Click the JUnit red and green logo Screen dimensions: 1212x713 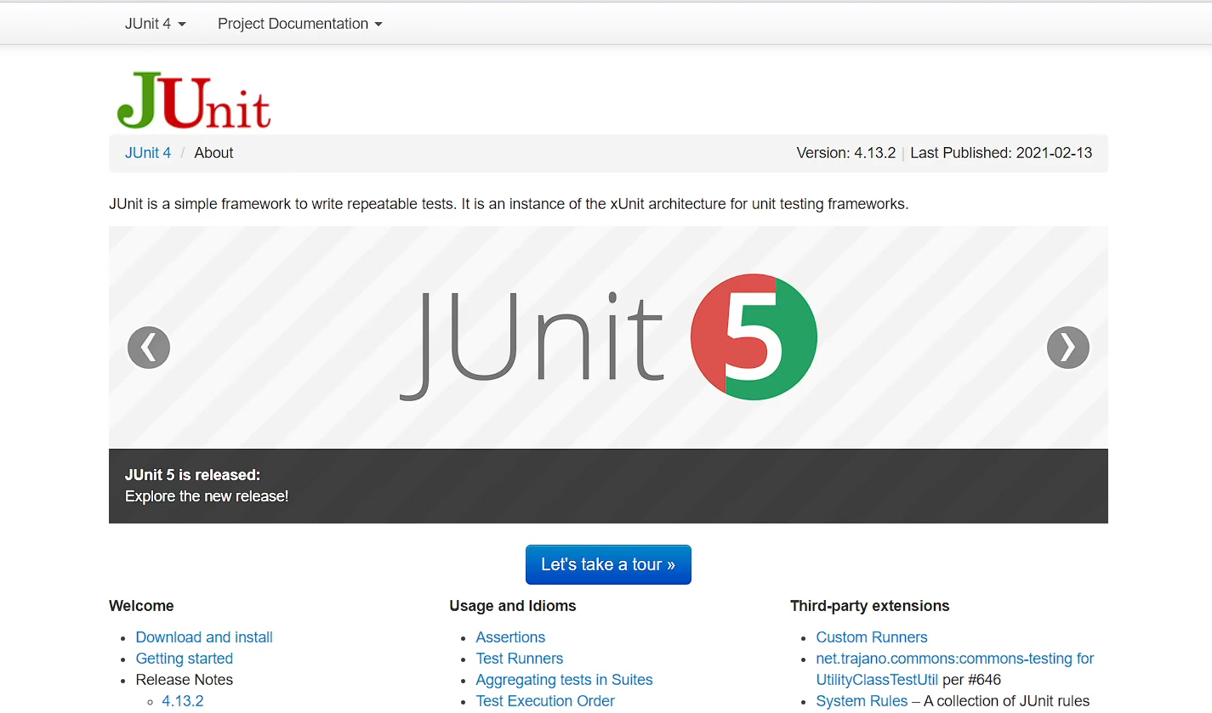[194, 100]
